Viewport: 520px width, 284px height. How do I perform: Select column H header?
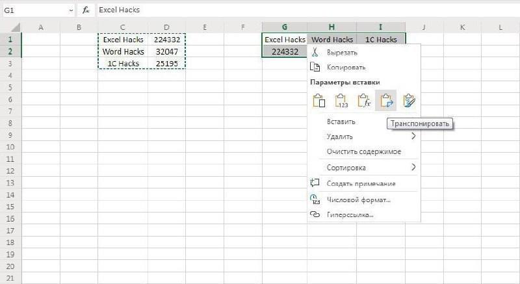(x=331, y=27)
